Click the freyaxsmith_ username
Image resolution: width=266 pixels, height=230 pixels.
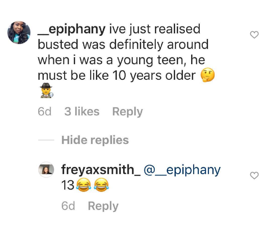[101, 170]
